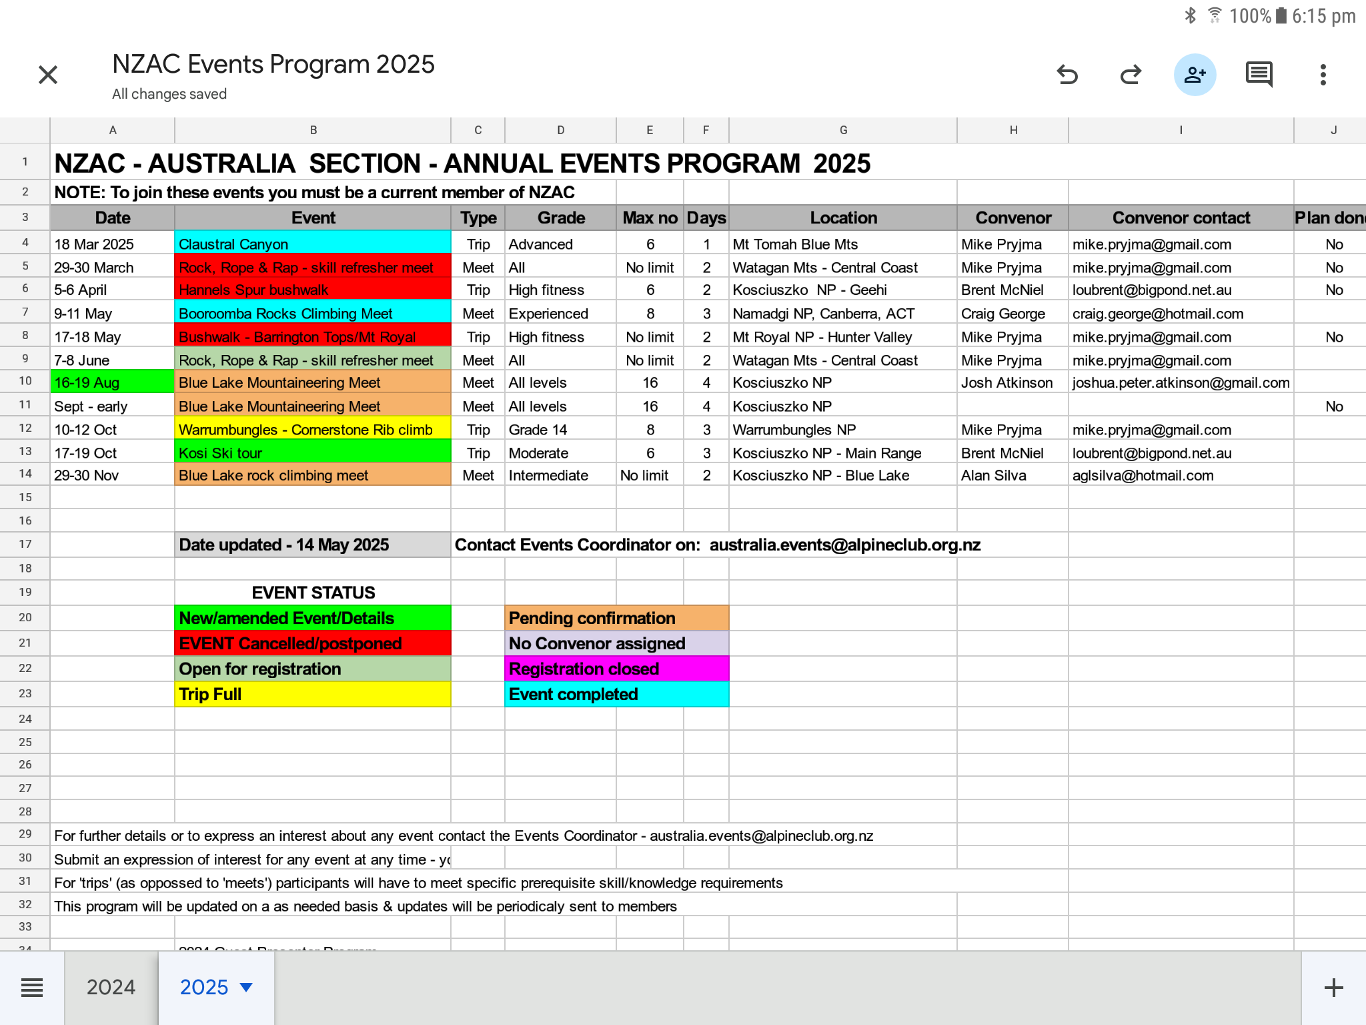Screen dimensions: 1366x1025
Task: Select the Open for registration legend cell
Action: tap(313, 669)
